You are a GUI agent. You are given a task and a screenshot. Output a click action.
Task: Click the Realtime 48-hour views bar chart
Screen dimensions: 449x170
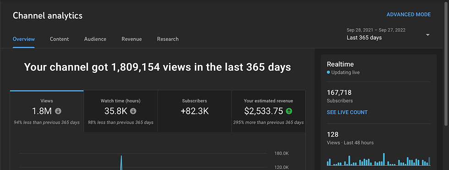(378, 159)
